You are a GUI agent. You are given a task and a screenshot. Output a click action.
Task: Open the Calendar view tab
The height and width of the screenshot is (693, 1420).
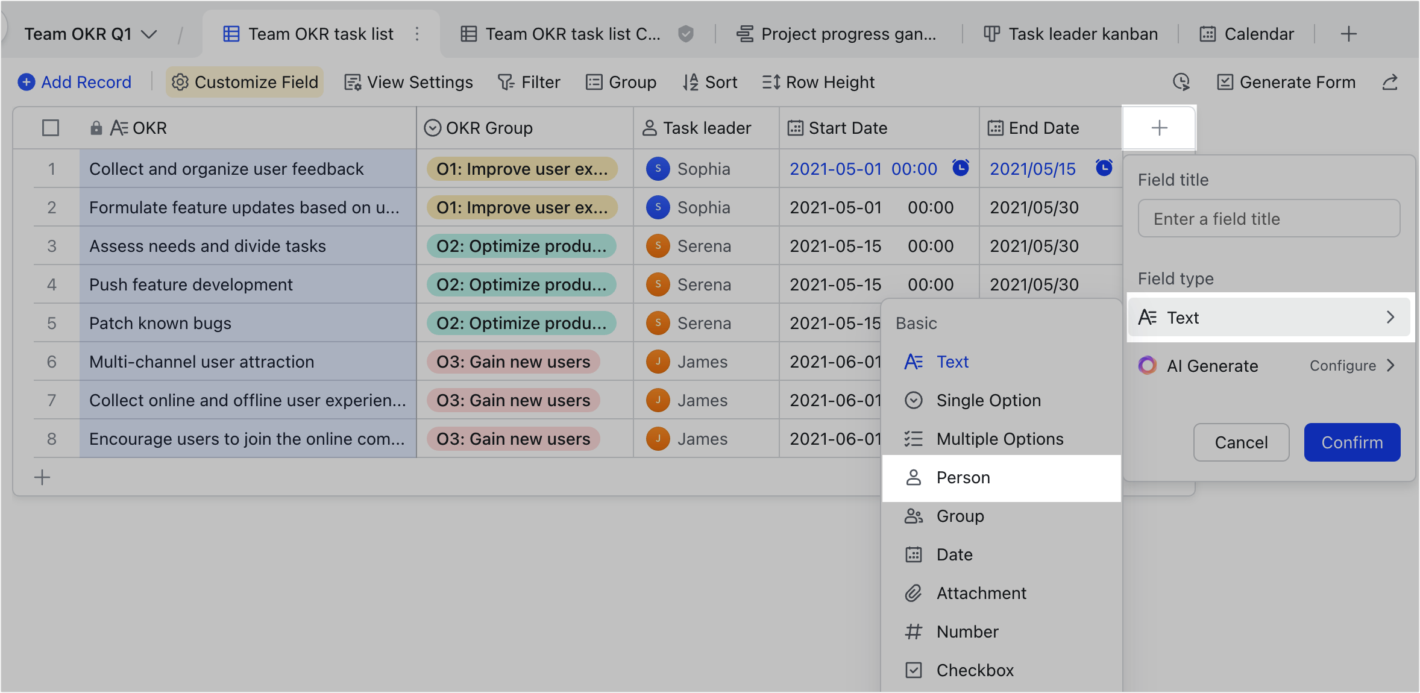coord(1246,34)
